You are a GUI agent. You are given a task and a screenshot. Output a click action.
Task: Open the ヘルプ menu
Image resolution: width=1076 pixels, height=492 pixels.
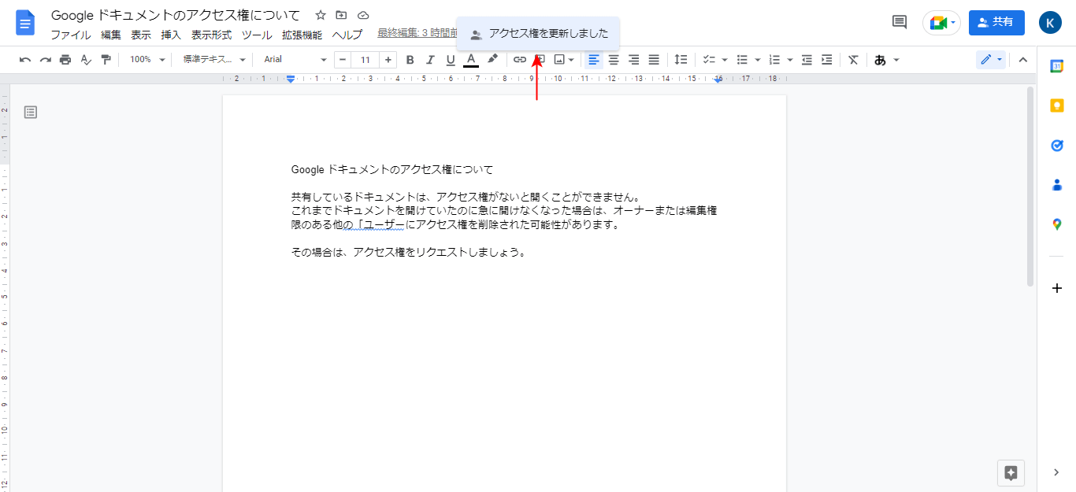pos(347,35)
